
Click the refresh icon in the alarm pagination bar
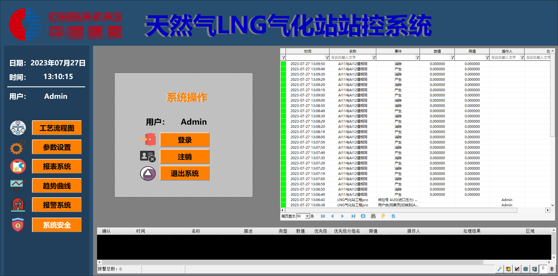click(363, 216)
